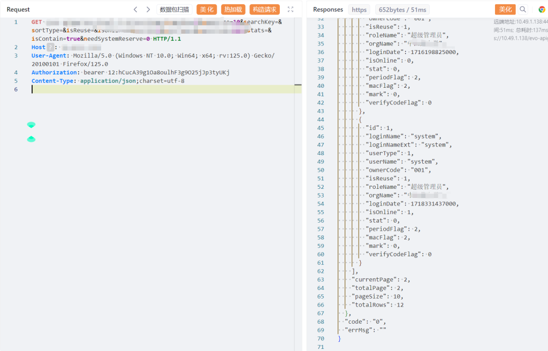Select the Responses panel title

click(x=328, y=10)
